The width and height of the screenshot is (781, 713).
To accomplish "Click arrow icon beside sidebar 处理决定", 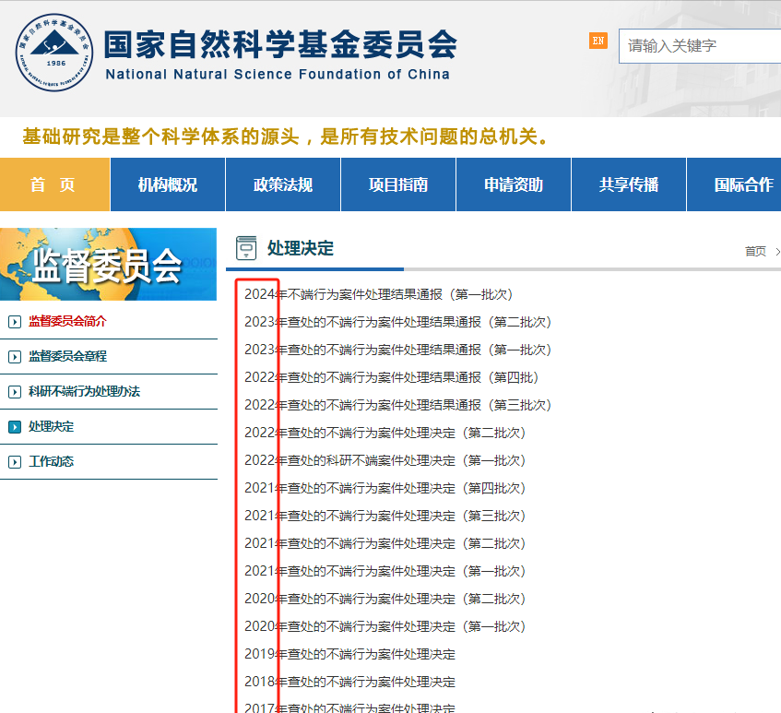I will click(14, 427).
